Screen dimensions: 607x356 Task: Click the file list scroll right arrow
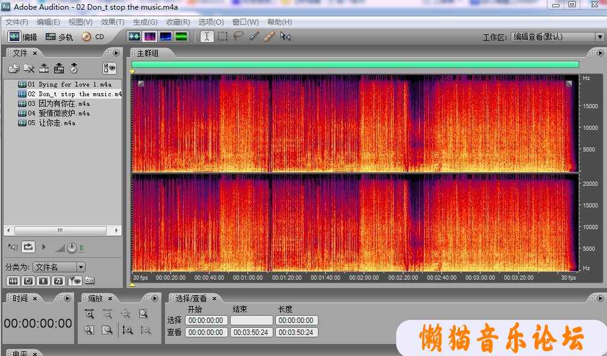[x=116, y=230]
